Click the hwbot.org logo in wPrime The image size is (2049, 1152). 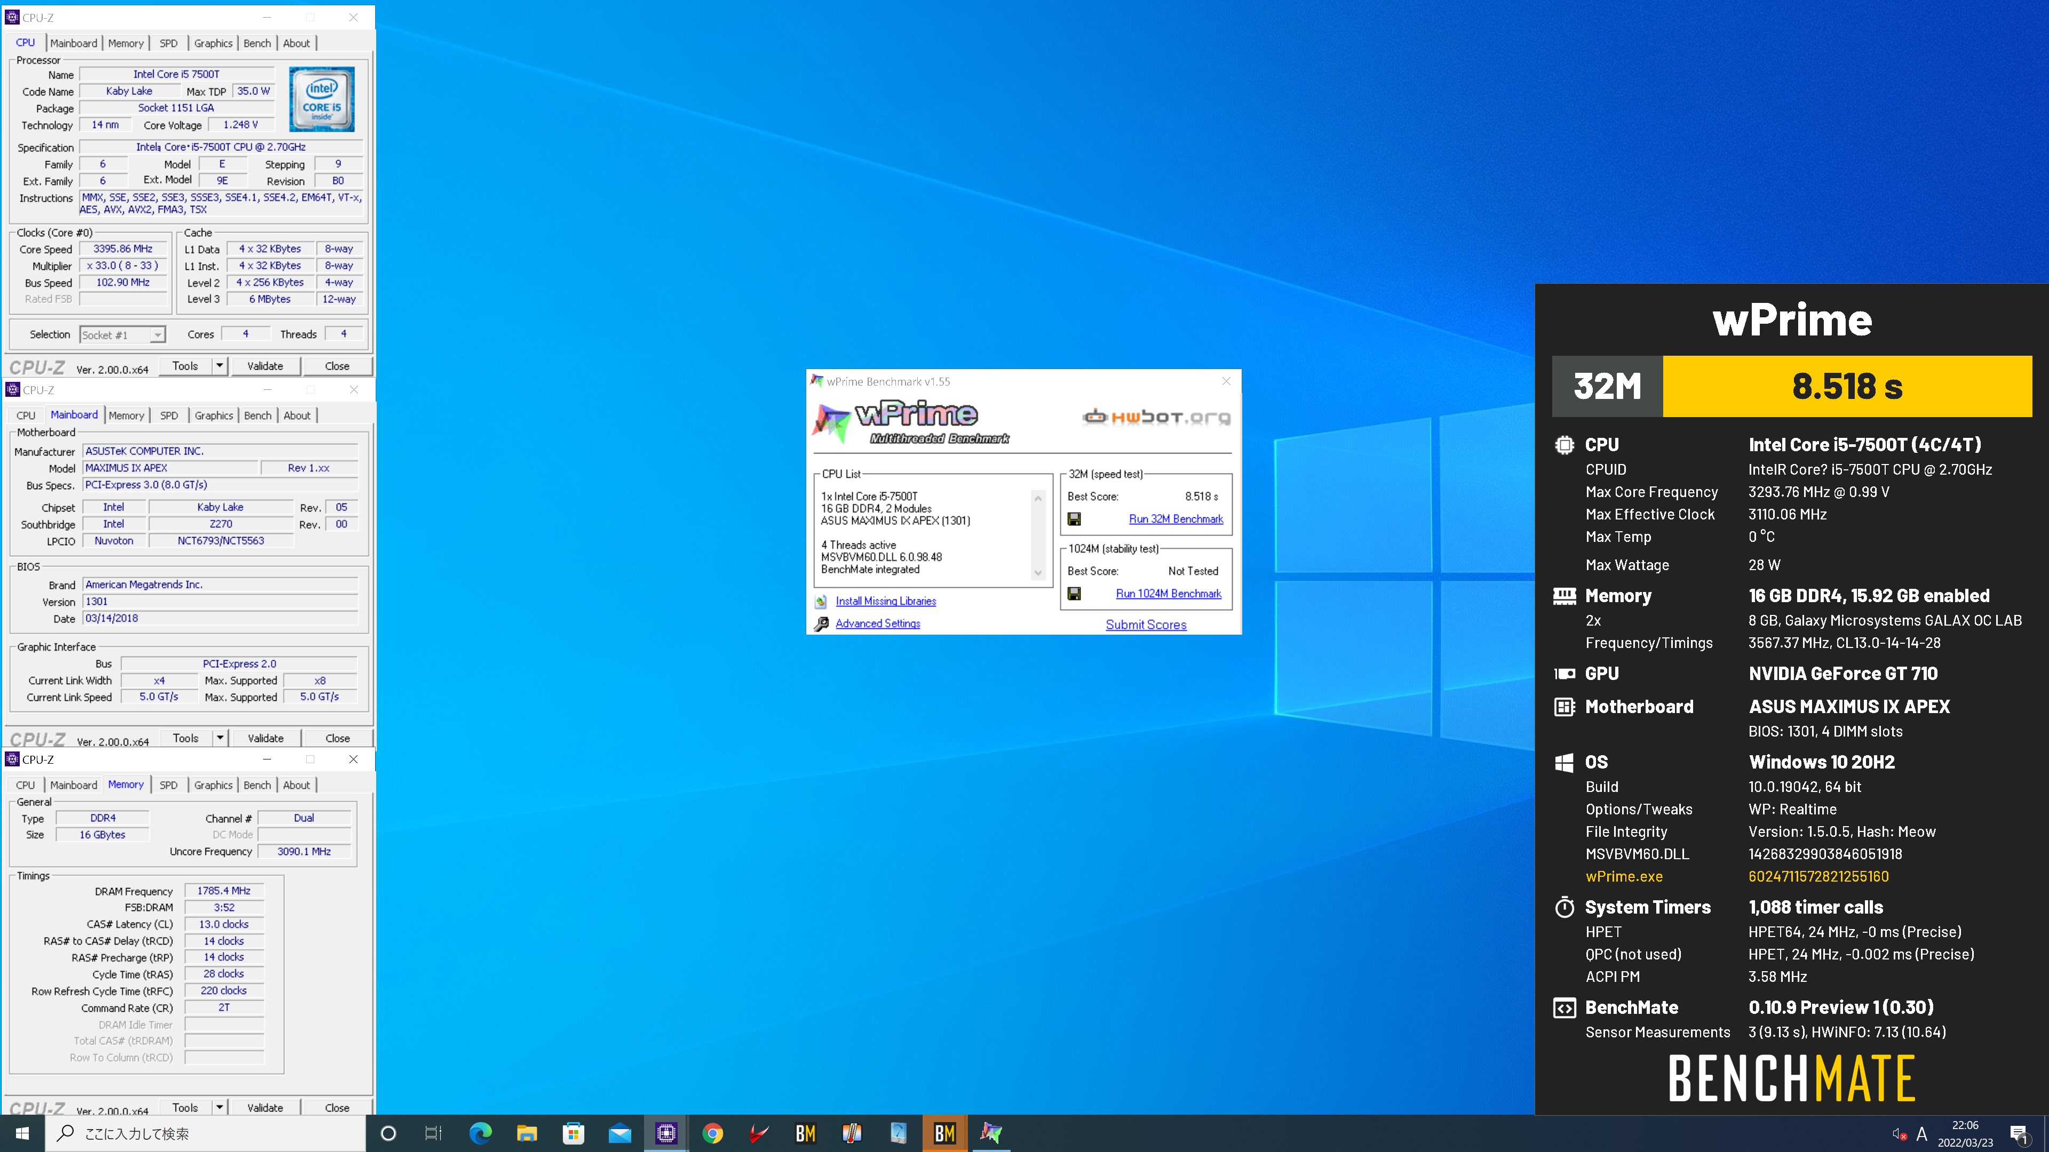pyautogui.click(x=1156, y=417)
